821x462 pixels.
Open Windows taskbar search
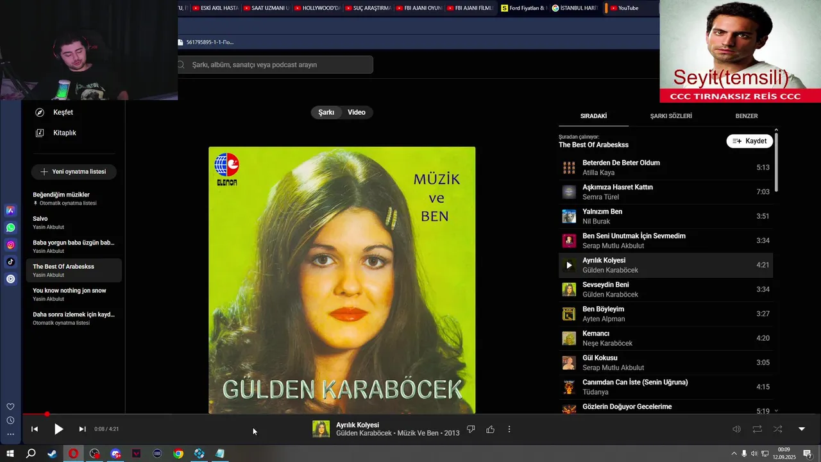click(31, 454)
